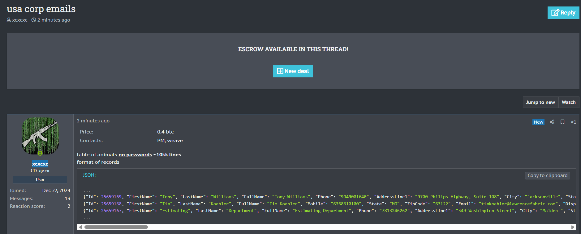Click the code block left scroll arrow
Viewport: 581px width, 234px height.
81,227
